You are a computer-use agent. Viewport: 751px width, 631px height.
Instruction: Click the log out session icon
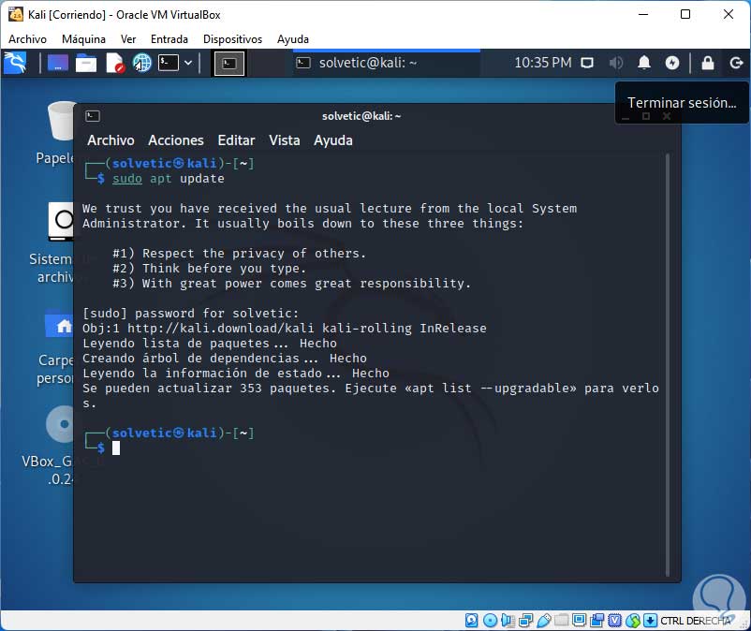[736, 63]
